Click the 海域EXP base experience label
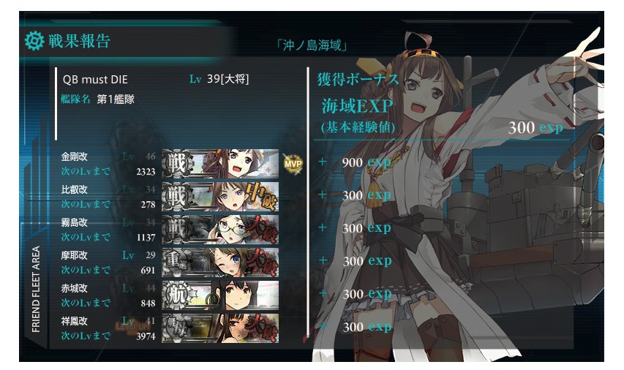 tap(357, 106)
